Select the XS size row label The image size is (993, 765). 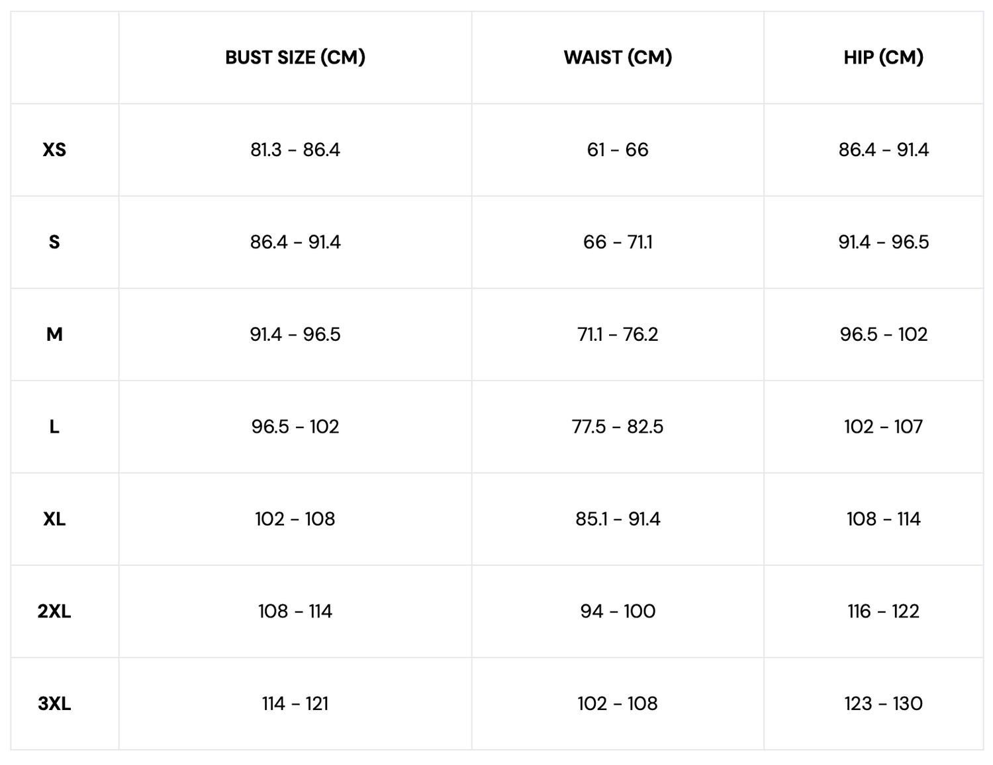pos(54,150)
